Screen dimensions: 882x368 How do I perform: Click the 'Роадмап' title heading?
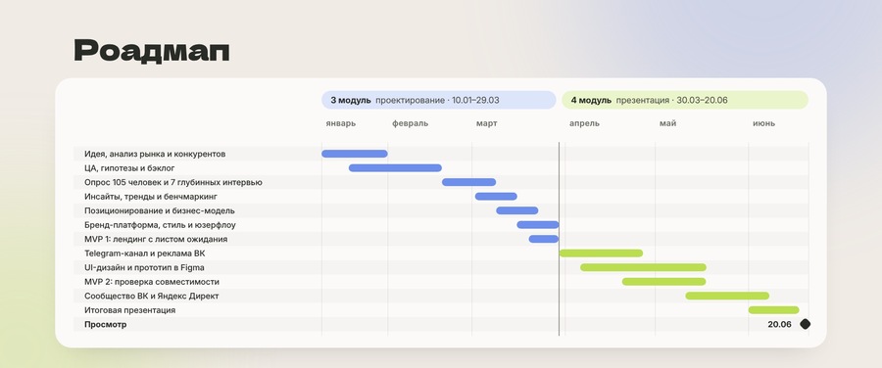pos(151,51)
